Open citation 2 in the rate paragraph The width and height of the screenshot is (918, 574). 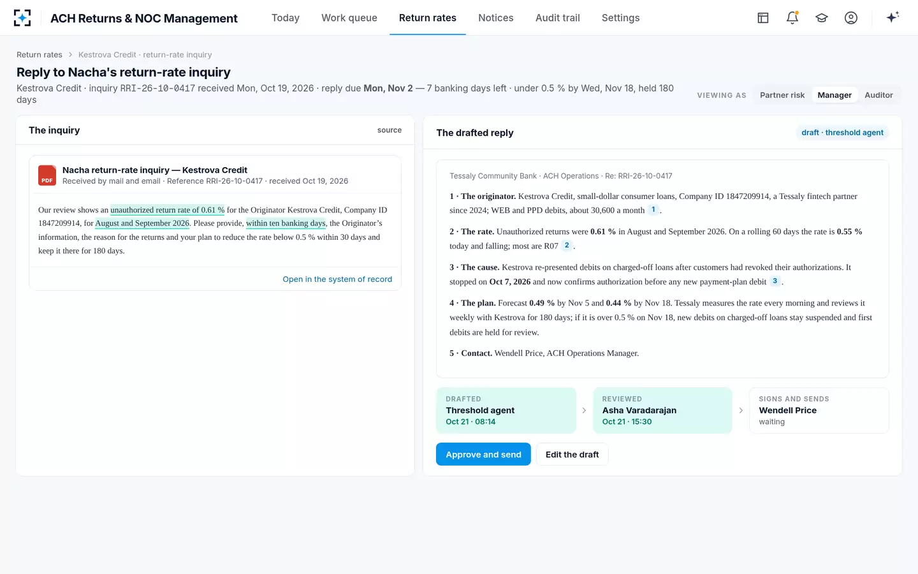point(567,246)
